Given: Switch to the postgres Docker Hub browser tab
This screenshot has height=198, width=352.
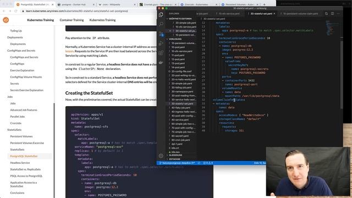Looking at the screenshot, I should click(74, 4).
